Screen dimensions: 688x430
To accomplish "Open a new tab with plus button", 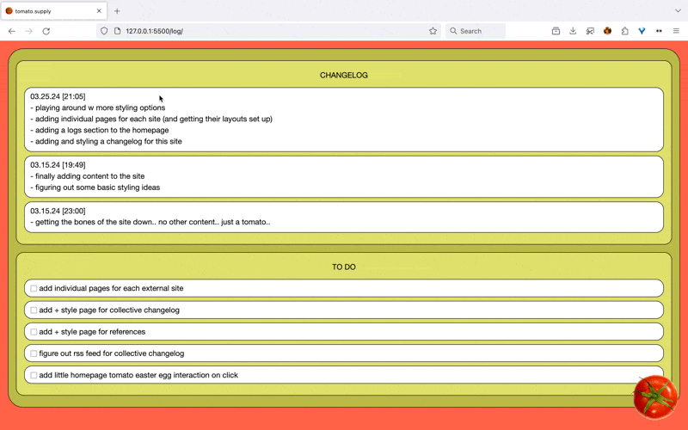I will [117, 11].
